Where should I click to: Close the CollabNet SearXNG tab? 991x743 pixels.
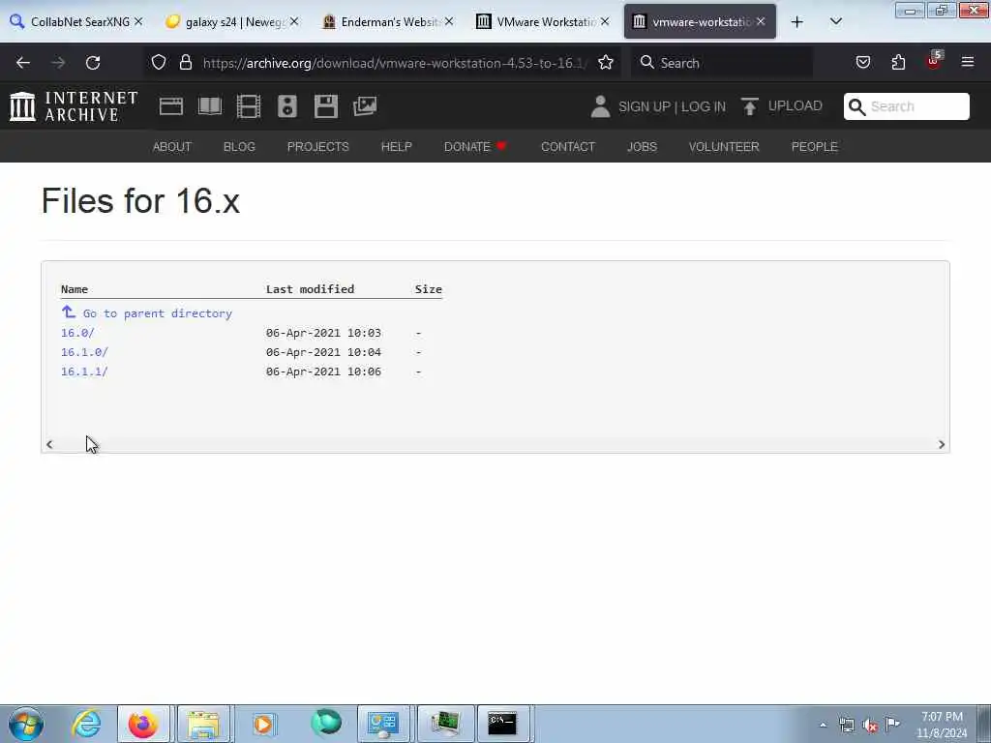point(138,21)
